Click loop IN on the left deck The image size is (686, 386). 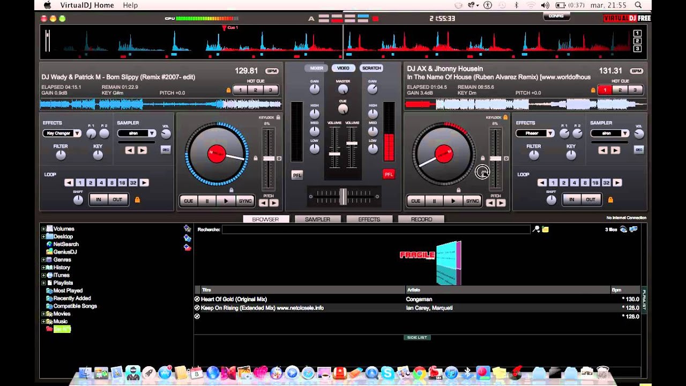[x=98, y=199]
